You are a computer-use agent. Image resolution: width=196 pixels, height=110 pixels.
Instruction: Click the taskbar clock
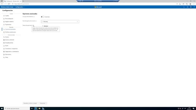[x=189, y=108]
